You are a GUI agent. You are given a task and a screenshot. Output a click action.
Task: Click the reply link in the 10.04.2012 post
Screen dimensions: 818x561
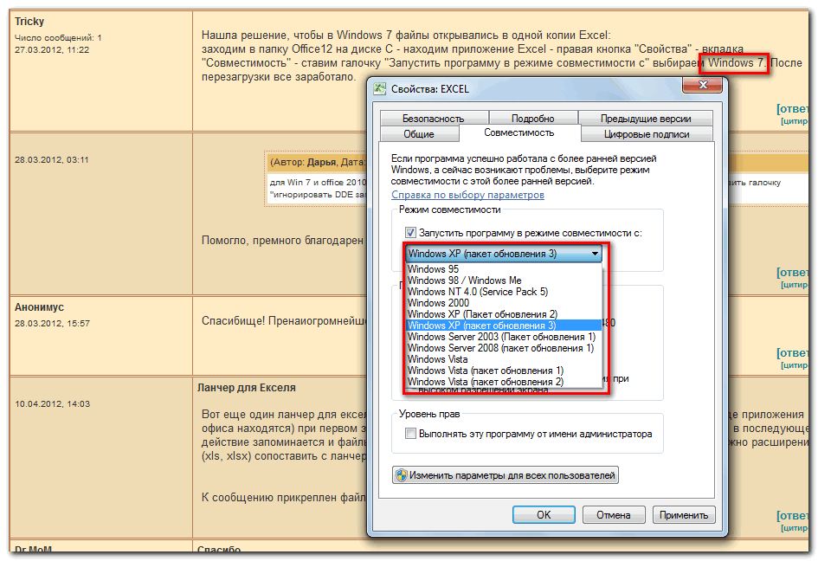coord(792,516)
